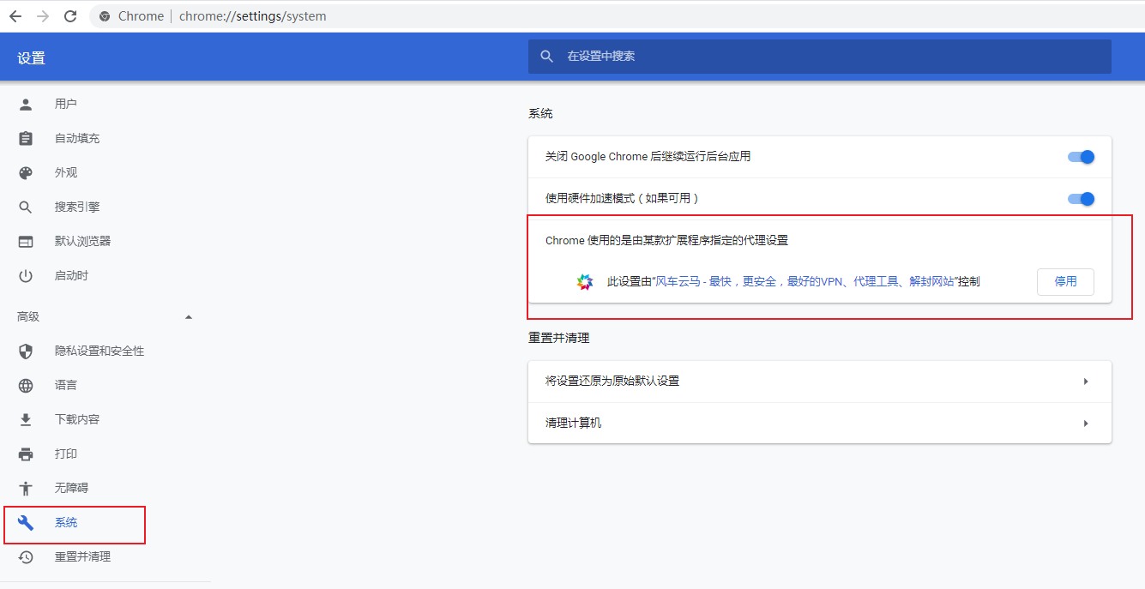
Task: Click the browser back arrow
Action: coord(15,16)
